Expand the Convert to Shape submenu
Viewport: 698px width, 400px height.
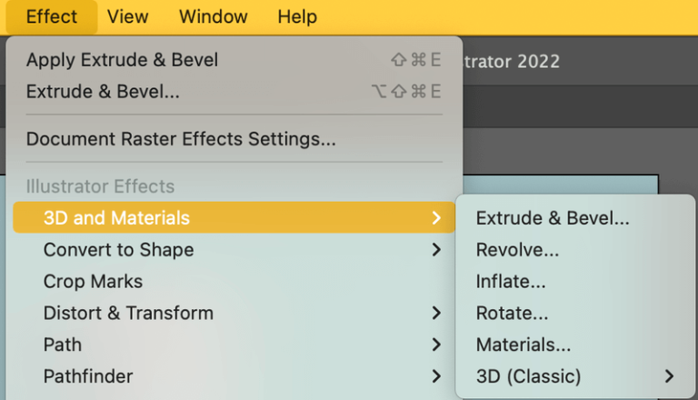tap(118, 250)
